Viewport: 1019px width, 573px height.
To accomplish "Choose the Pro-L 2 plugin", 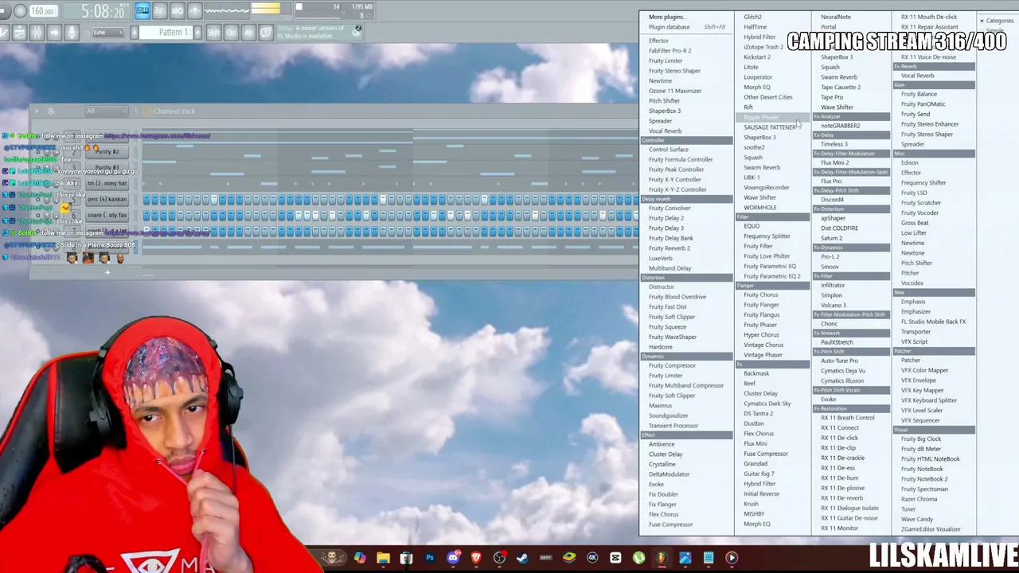I will coord(830,257).
